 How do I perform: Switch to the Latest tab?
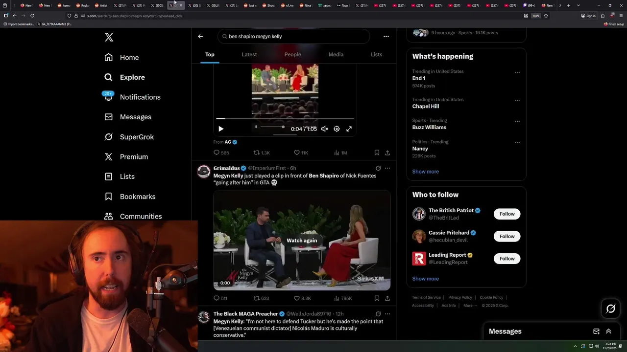tap(249, 54)
